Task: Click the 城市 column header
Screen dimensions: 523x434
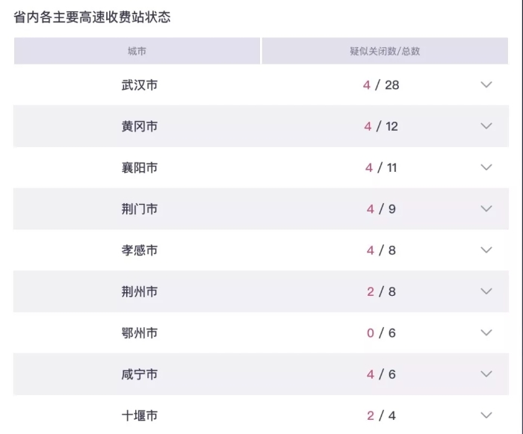Action: (137, 52)
